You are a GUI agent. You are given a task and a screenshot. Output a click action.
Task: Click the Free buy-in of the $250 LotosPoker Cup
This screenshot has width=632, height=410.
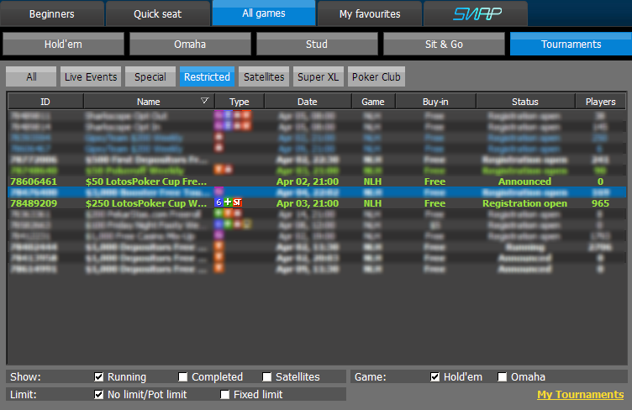434,203
